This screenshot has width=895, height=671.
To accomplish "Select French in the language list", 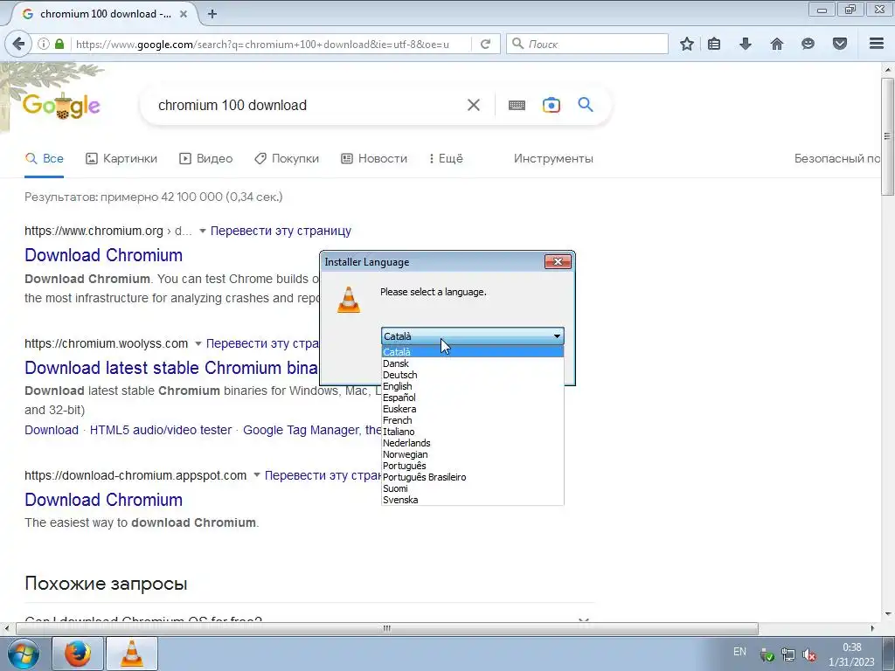I will [473, 420].
